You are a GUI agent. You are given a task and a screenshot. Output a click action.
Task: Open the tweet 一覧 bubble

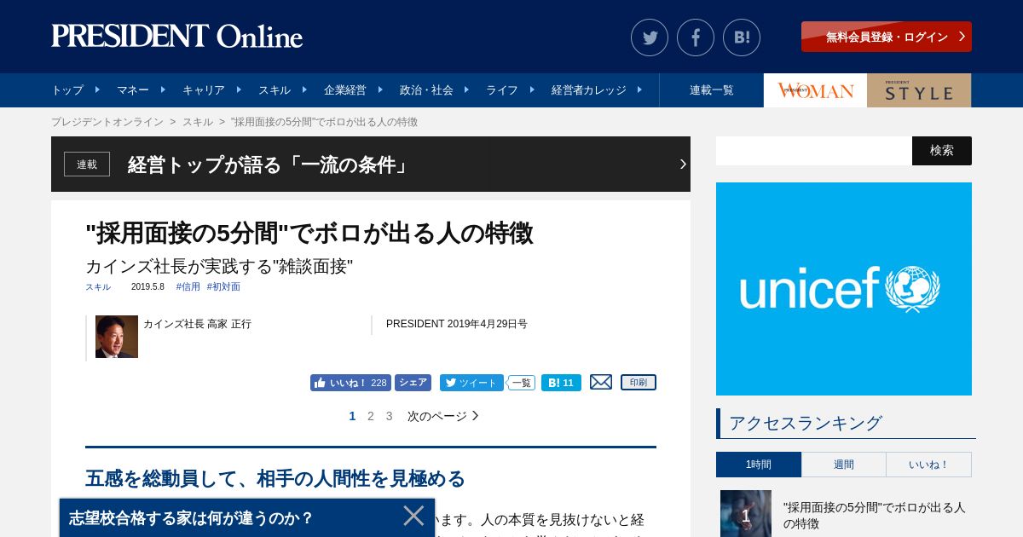click(x=521, y=384)
